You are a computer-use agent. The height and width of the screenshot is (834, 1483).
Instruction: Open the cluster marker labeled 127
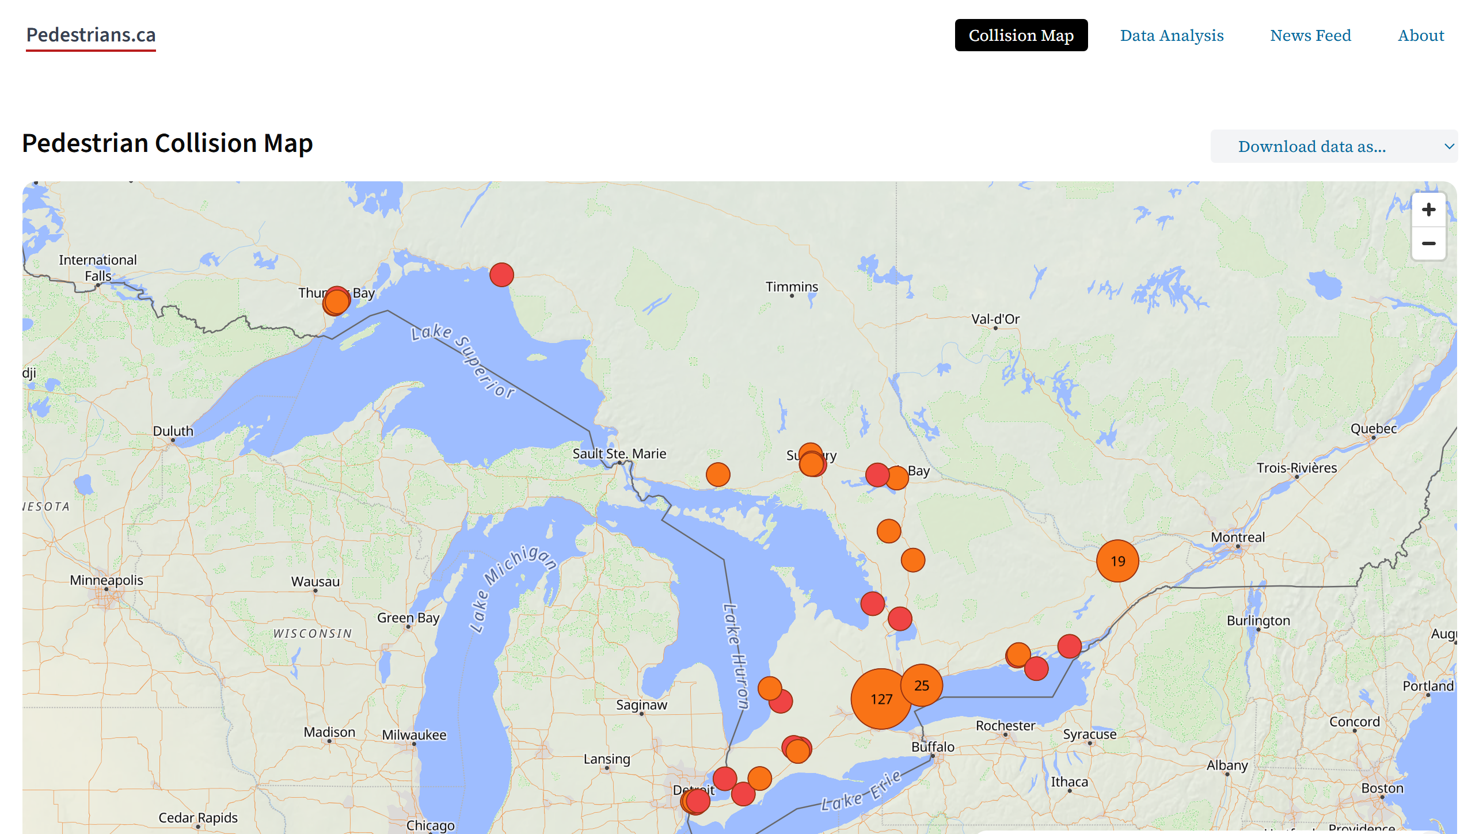[881, 699]
